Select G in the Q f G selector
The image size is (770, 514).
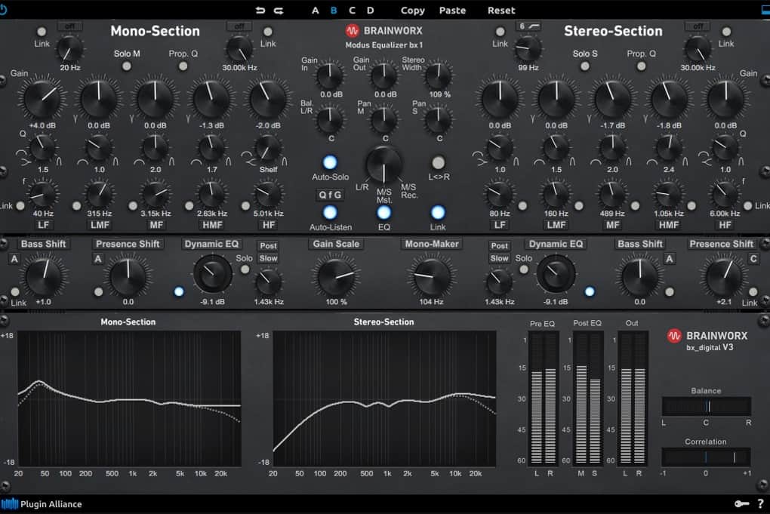point(338,195)
